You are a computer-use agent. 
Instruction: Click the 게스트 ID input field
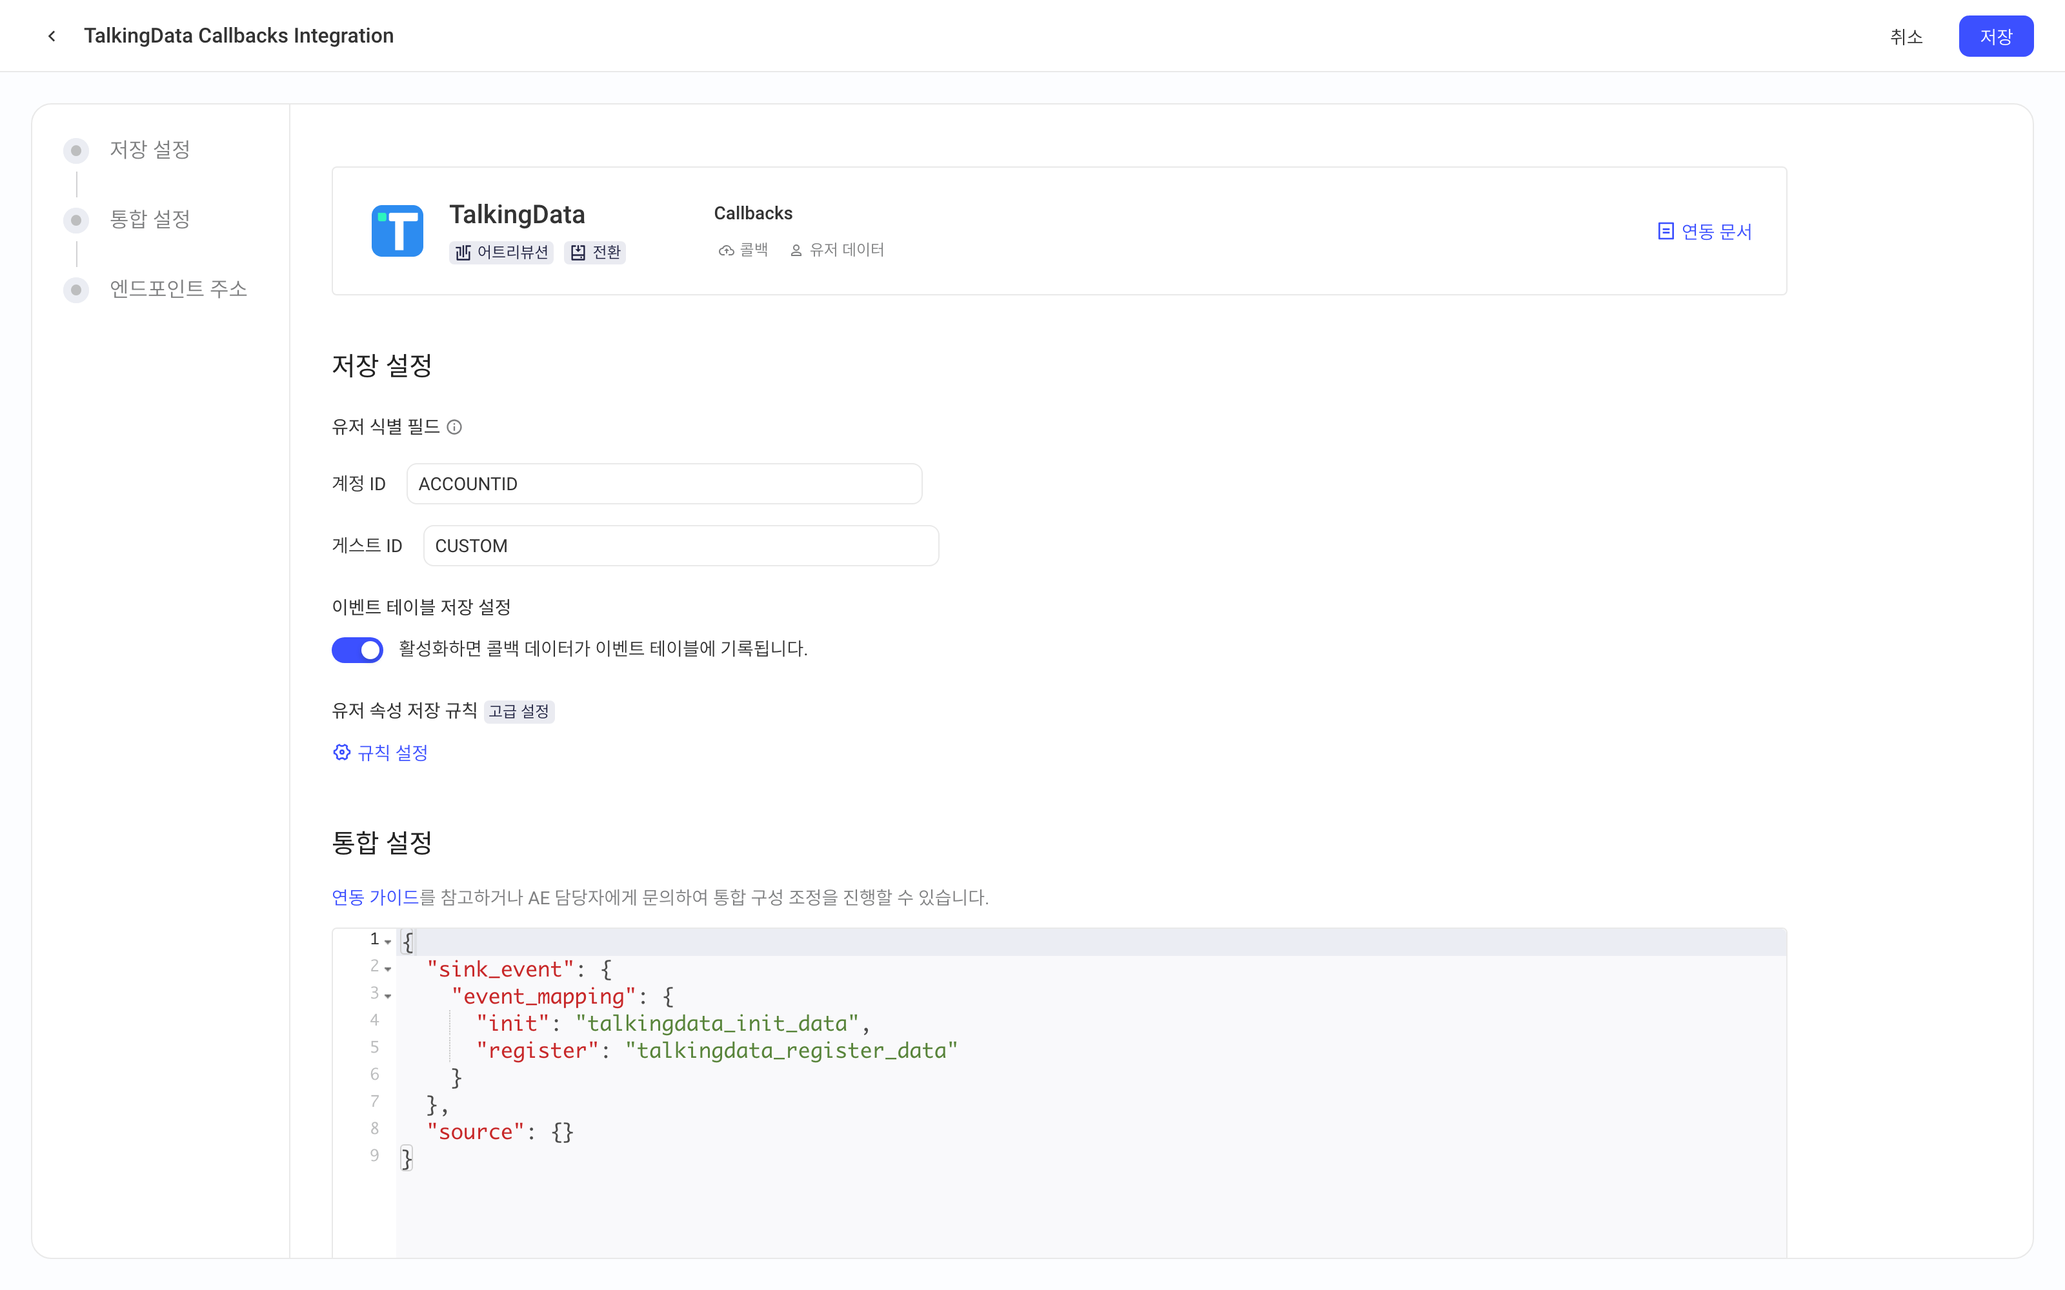681,546
